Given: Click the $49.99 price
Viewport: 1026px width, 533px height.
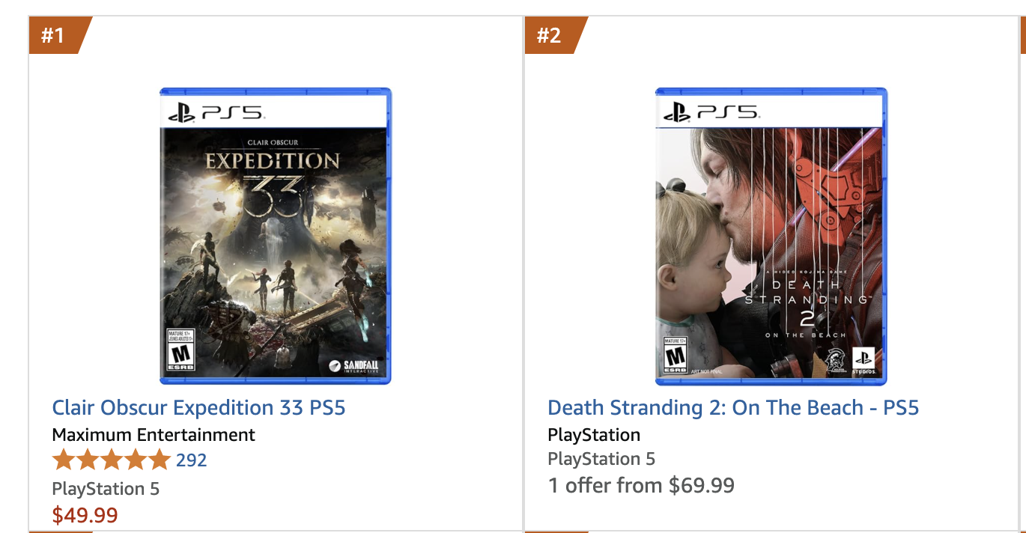Looking at the screenshot, I should click(x=85, y=515).
